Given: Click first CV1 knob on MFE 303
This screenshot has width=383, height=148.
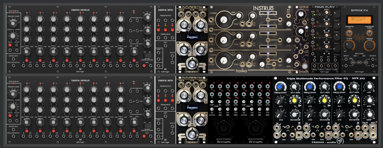Looking at the screenshot, I should click(281, 100).
